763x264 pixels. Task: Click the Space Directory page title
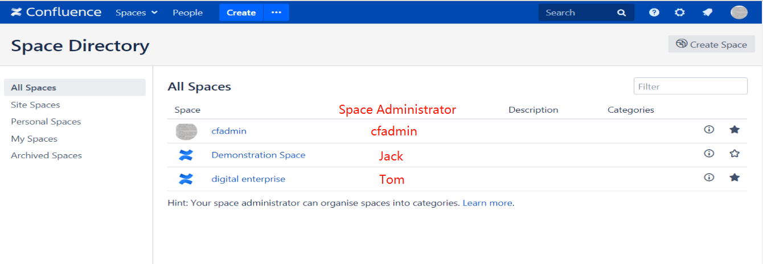pyautogui.click(x=80, y=46)
